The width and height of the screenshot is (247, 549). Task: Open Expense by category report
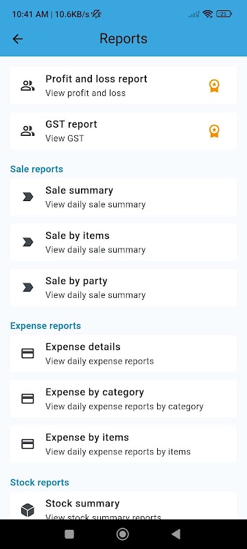pyautogui.click(x=123, y=399)
